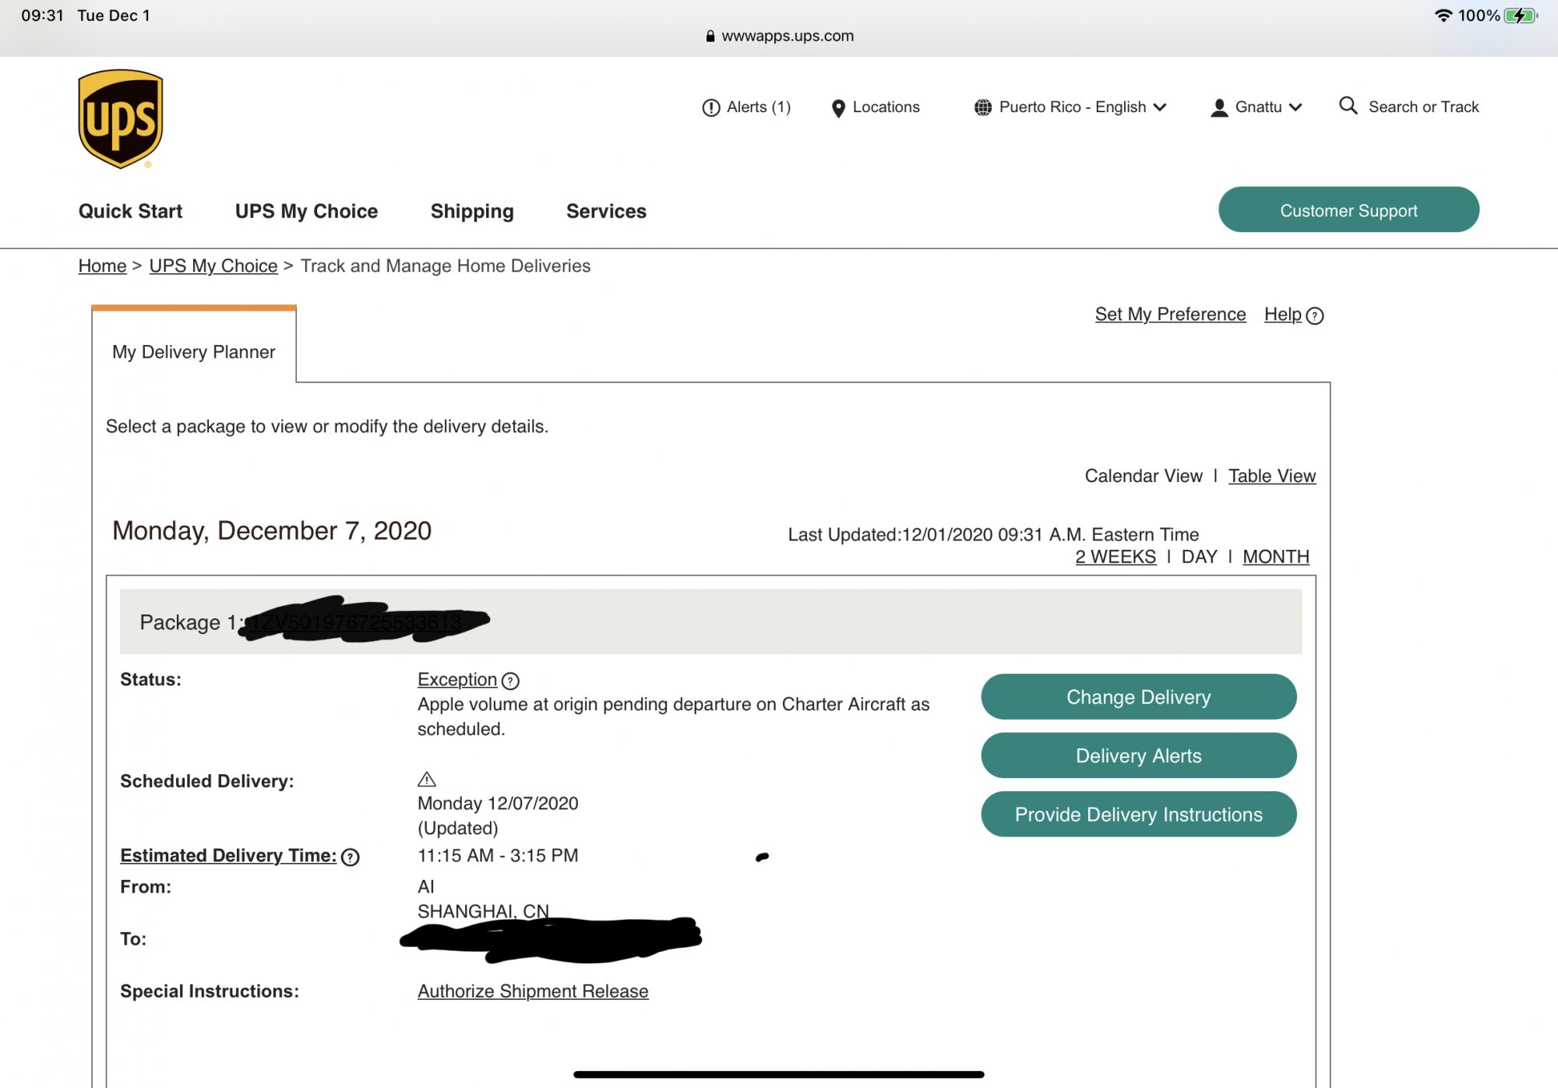Click the Estimated Delivery Time info icon

click(351, 857)
